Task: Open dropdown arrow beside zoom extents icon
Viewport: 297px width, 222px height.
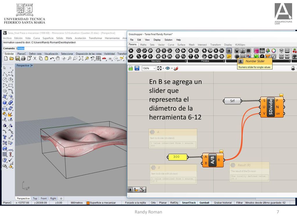Action: [163, 68]
